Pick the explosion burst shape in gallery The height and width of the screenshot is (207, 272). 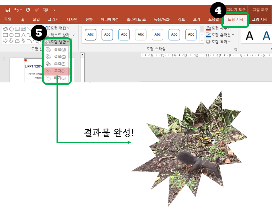5,29
